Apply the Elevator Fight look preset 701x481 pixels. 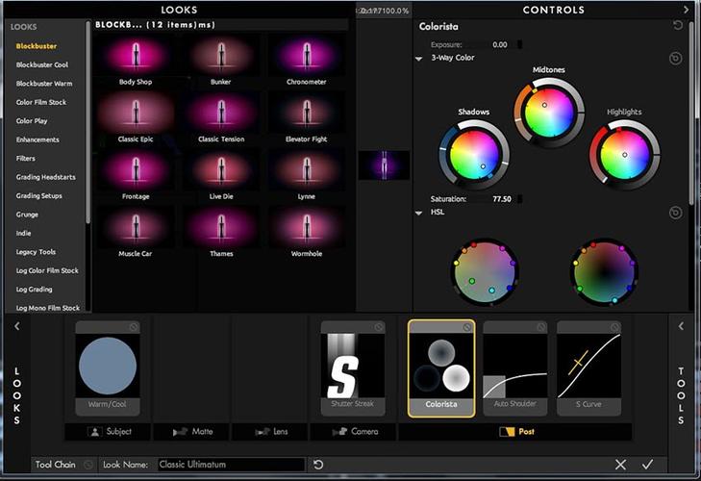(306, 118)
